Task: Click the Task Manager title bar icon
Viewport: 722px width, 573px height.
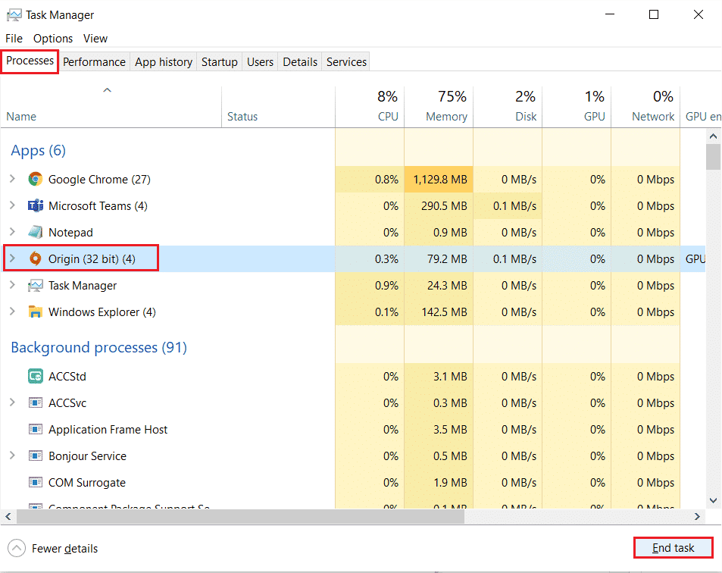Action: (14, 15)
